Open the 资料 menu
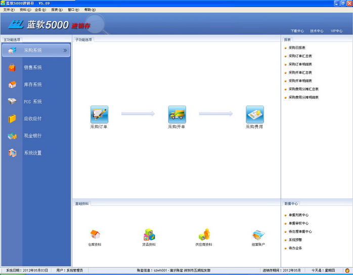 25,10
